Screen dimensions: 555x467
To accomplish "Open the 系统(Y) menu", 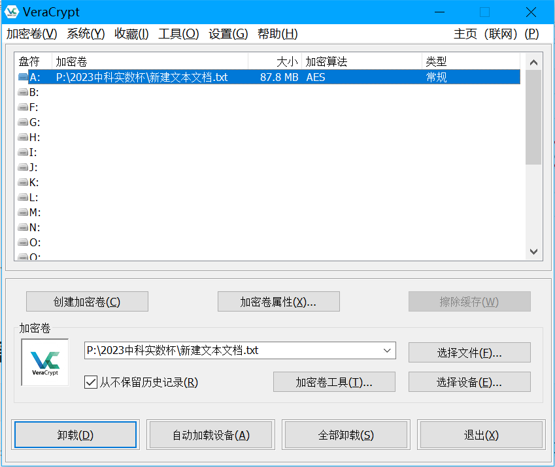I will pyautogui.click(x=86, y=34).
